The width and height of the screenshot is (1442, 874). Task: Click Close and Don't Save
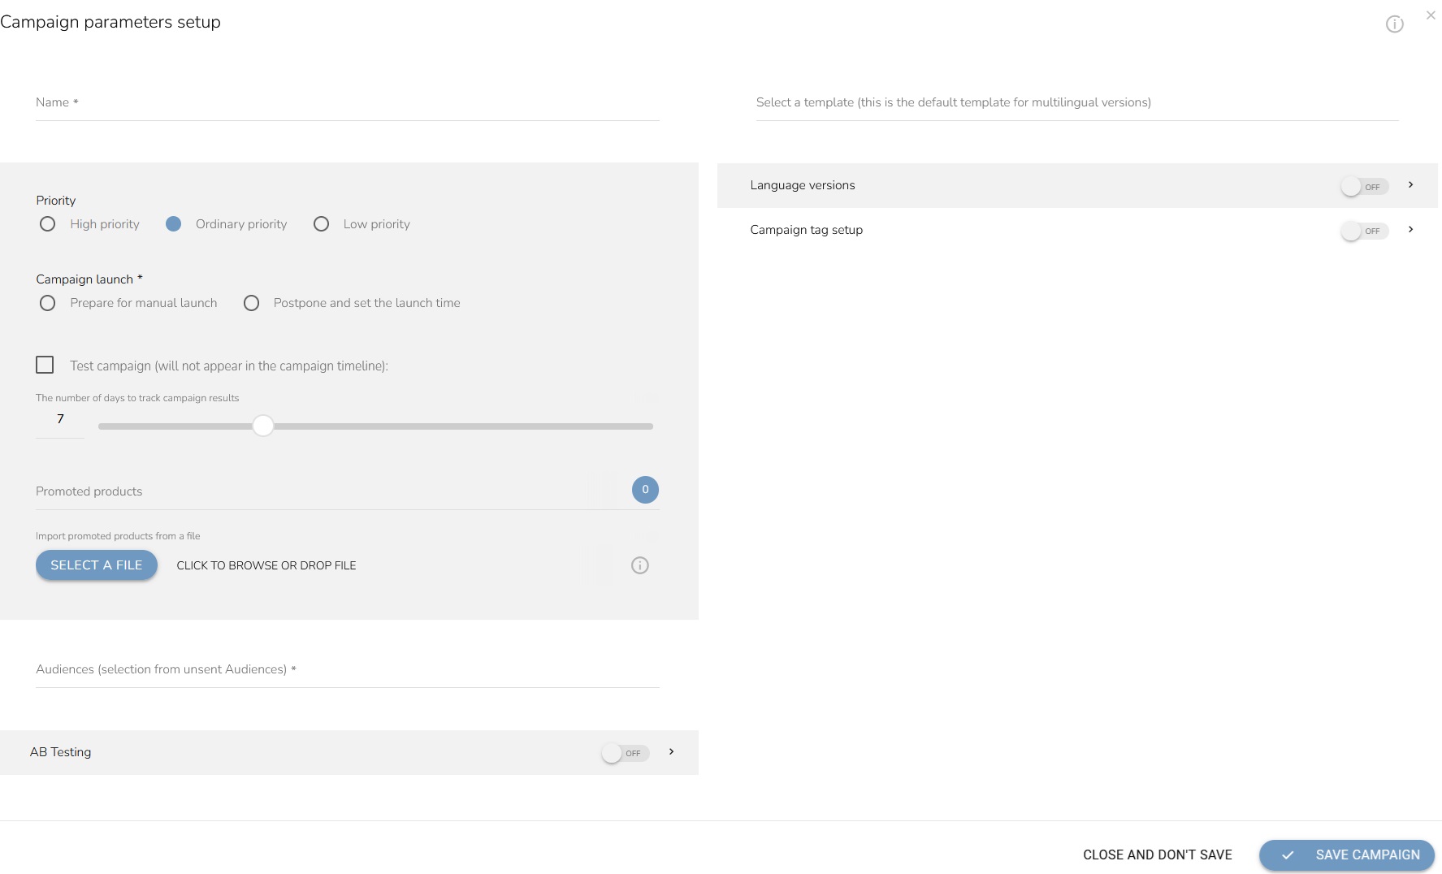pos(1157,855)
